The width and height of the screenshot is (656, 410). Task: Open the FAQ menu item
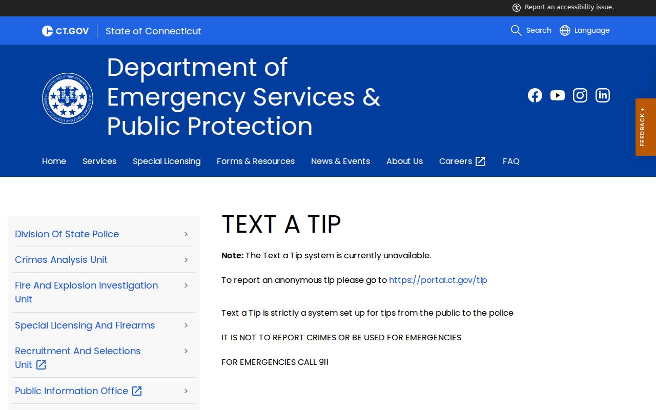click(511, 161)
